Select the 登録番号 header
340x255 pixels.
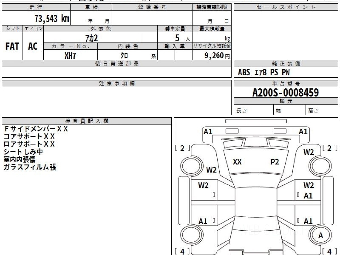[152, 7]
